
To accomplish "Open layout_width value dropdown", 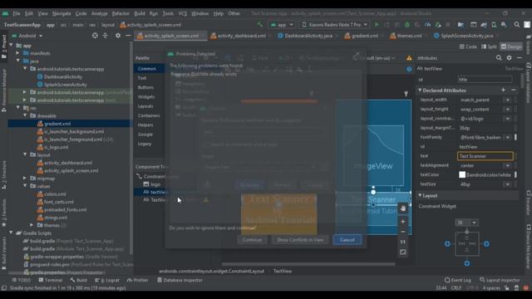I will pos(508,100).
